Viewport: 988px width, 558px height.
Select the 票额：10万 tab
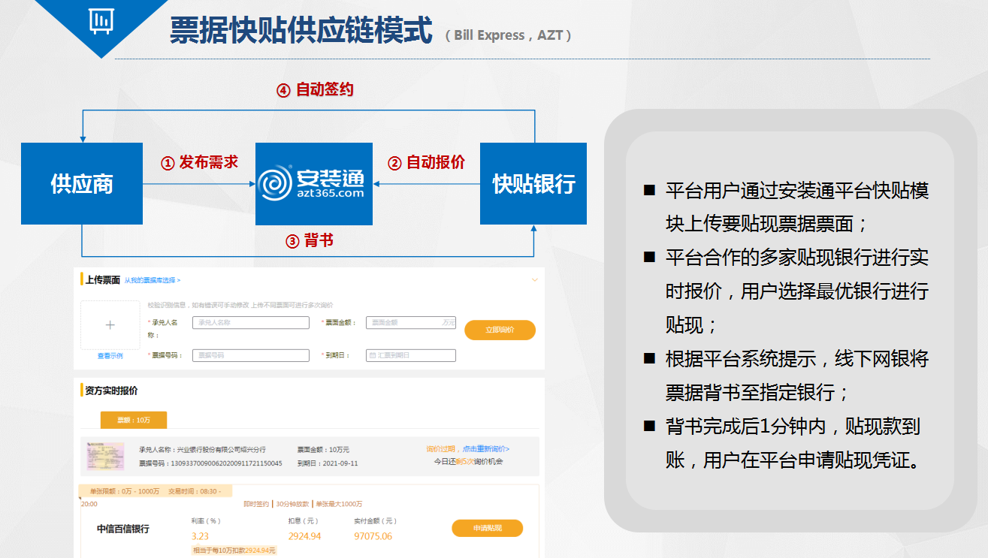pos(134,420)
